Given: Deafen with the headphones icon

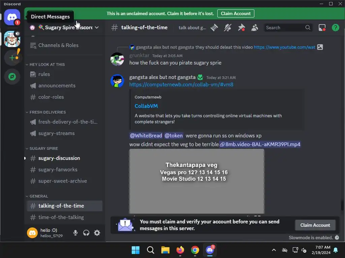Looking at the screenshot, I should tap(86, 233).
